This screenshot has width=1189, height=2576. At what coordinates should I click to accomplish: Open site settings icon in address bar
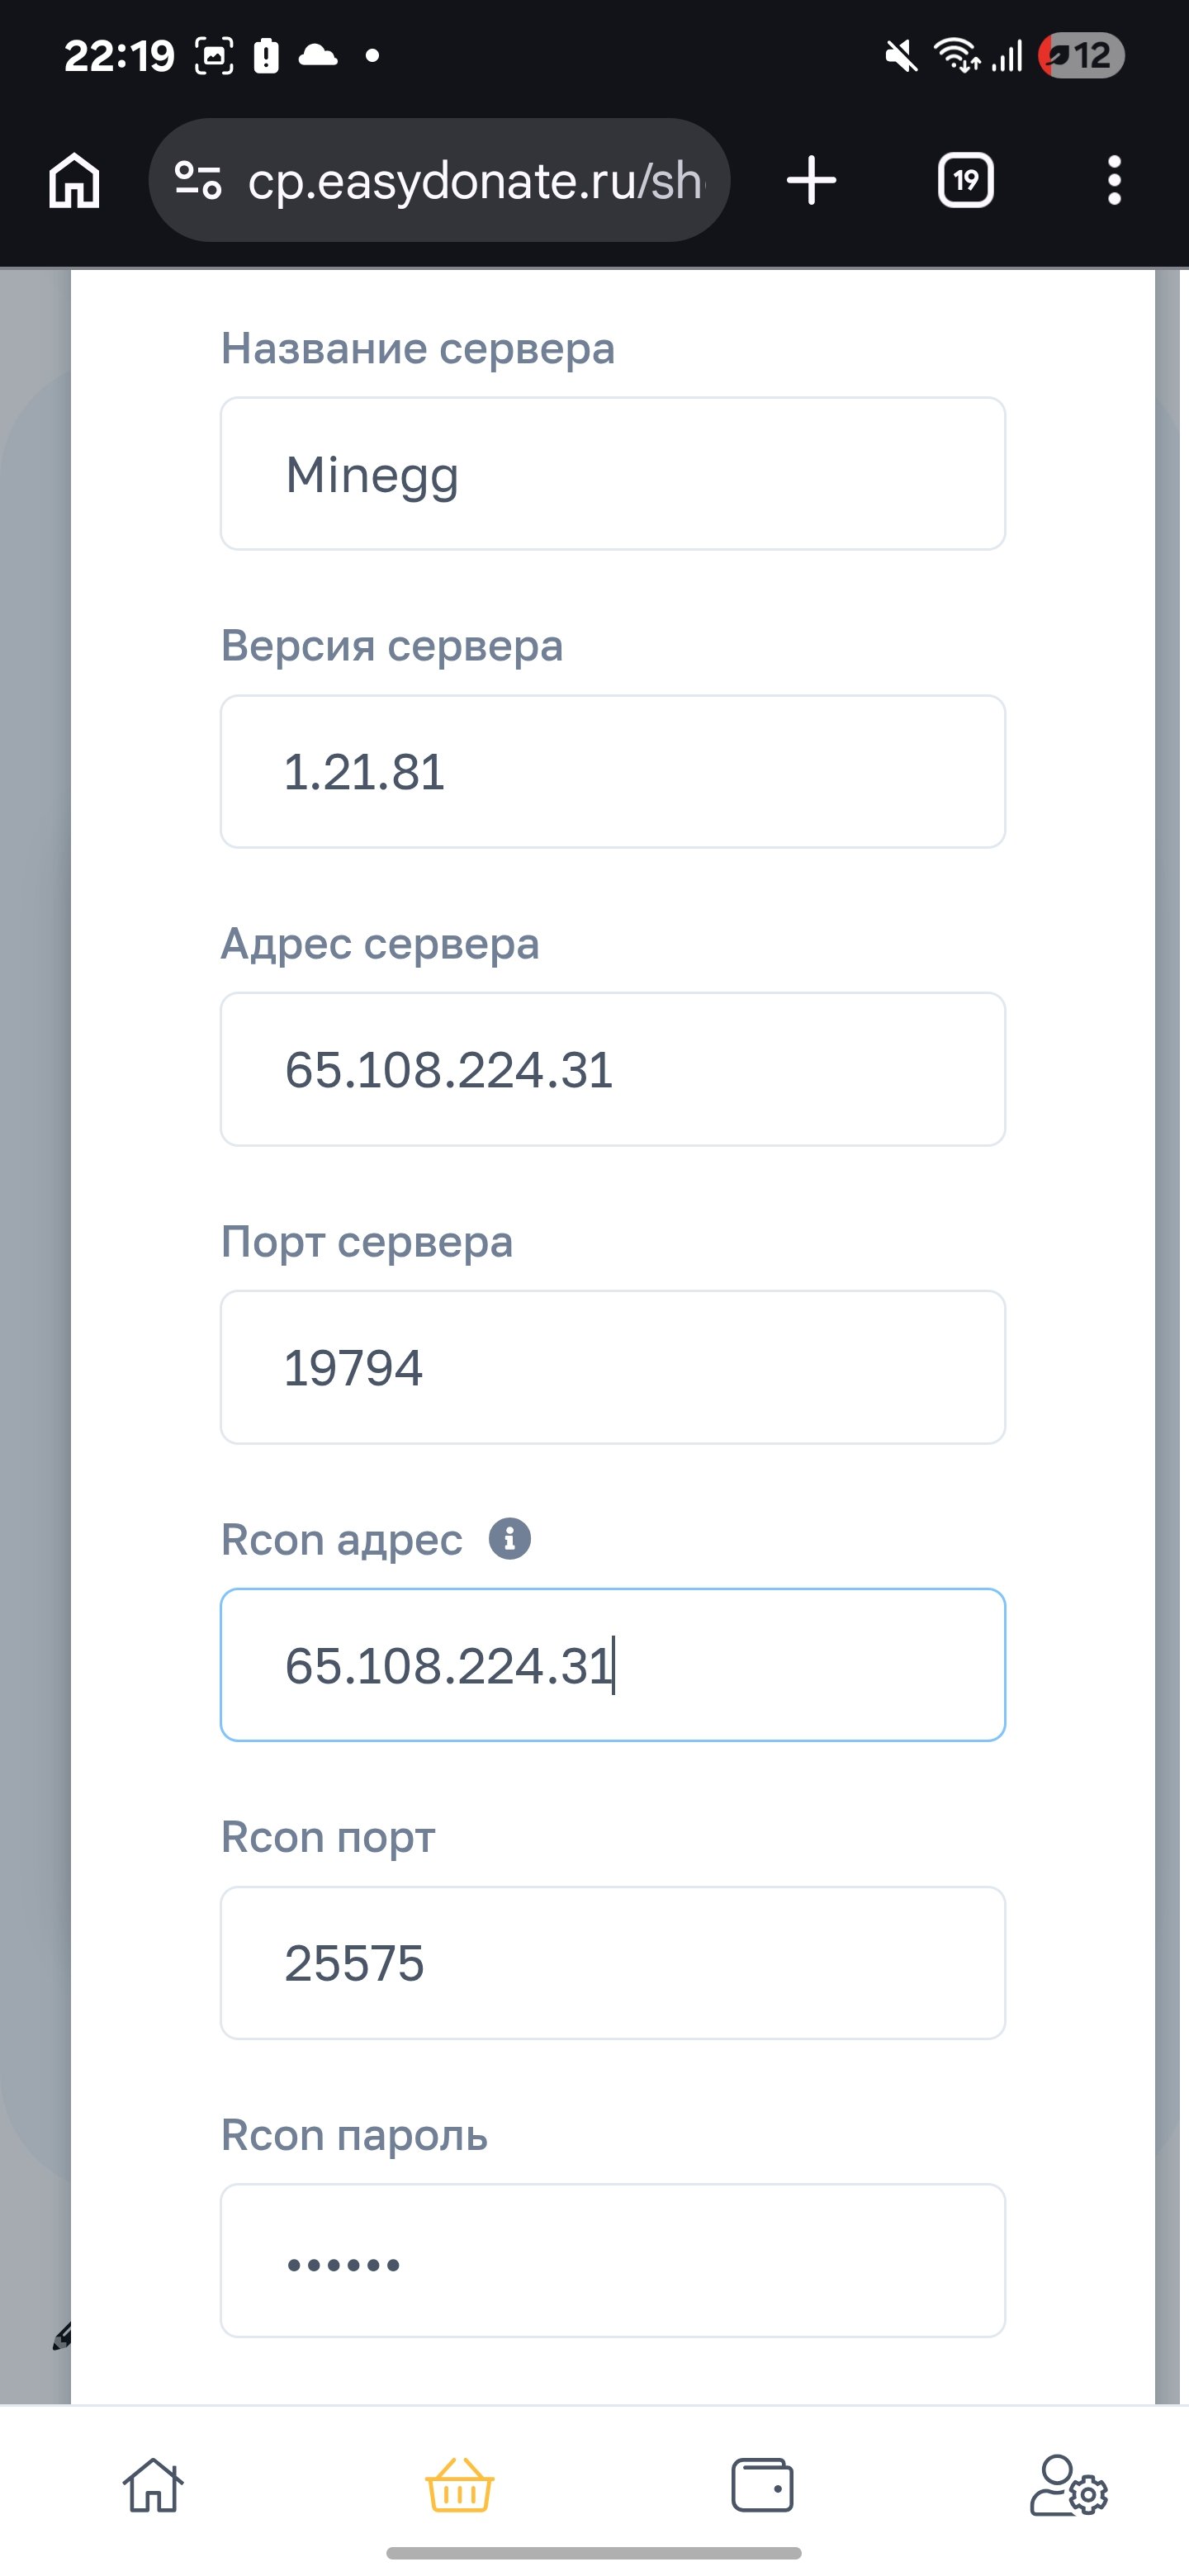tap(198, 181)
